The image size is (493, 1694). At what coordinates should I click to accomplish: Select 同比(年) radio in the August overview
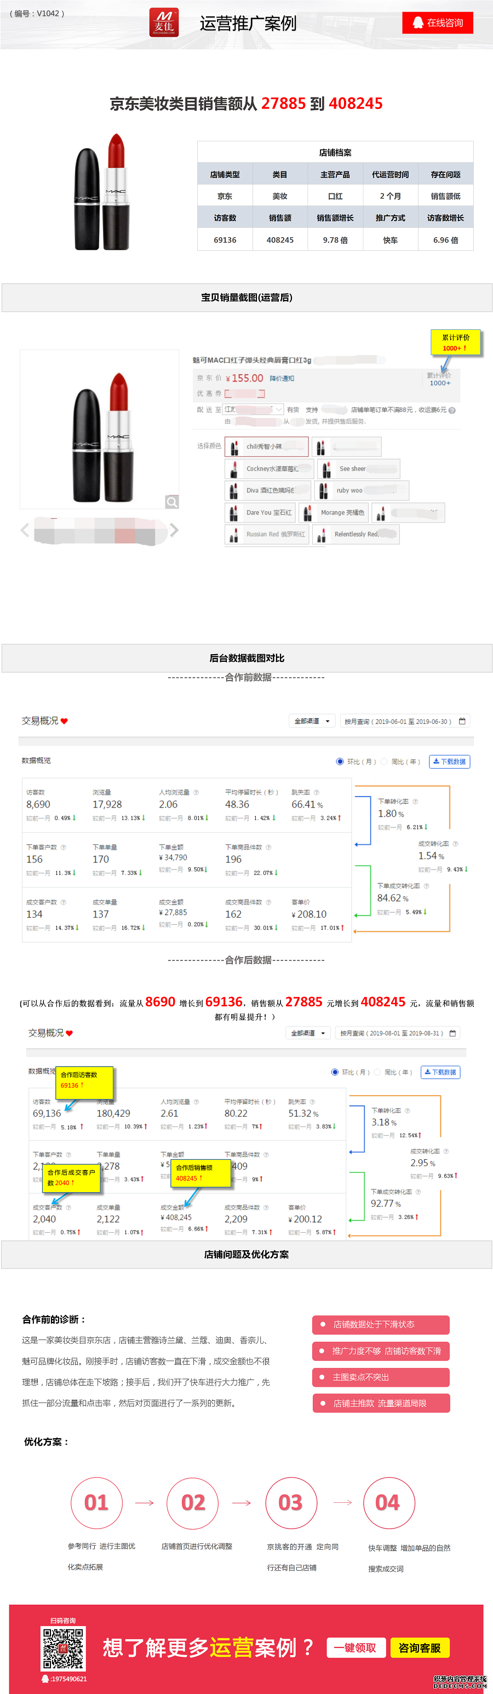click(377, 1072)
